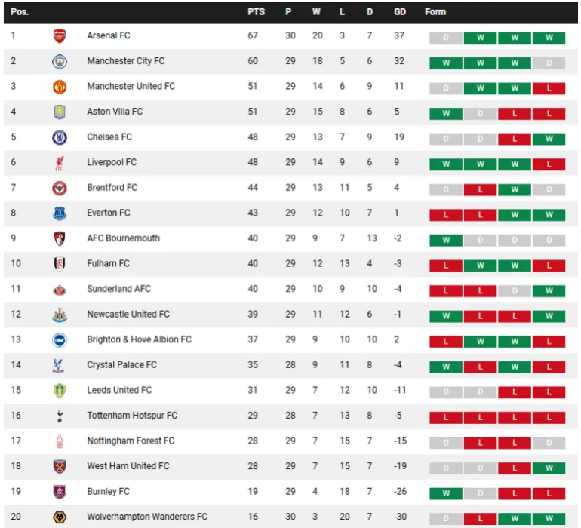Click the Crystal Palace FC crest
This screenshot has width=581, height=528.
[60, 365]
